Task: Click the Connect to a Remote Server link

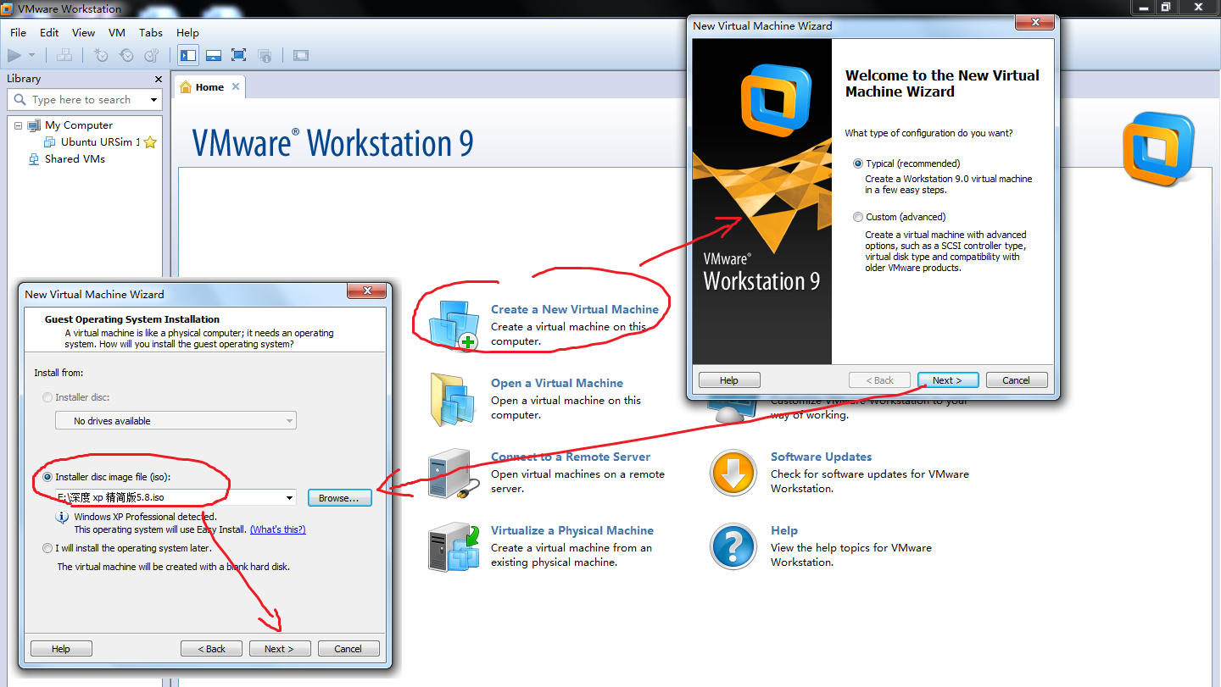Action: click(571, 457)
